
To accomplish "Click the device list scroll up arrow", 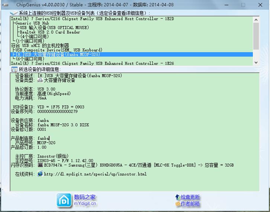I will pos(256,20).
